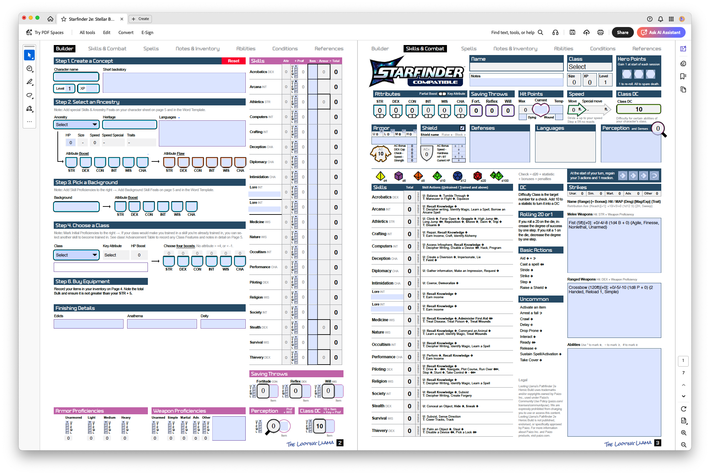Viewport: 710px width, 475px height.
Task: Toggle the Shield checkbox
Action: point(462,128)
